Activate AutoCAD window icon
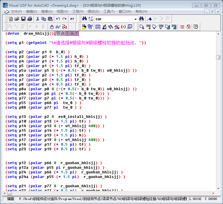This screenshot has width=223, height=204. (x=84, y=27)
